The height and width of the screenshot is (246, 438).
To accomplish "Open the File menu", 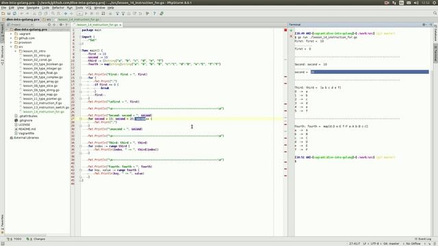I will coord(3,8).
